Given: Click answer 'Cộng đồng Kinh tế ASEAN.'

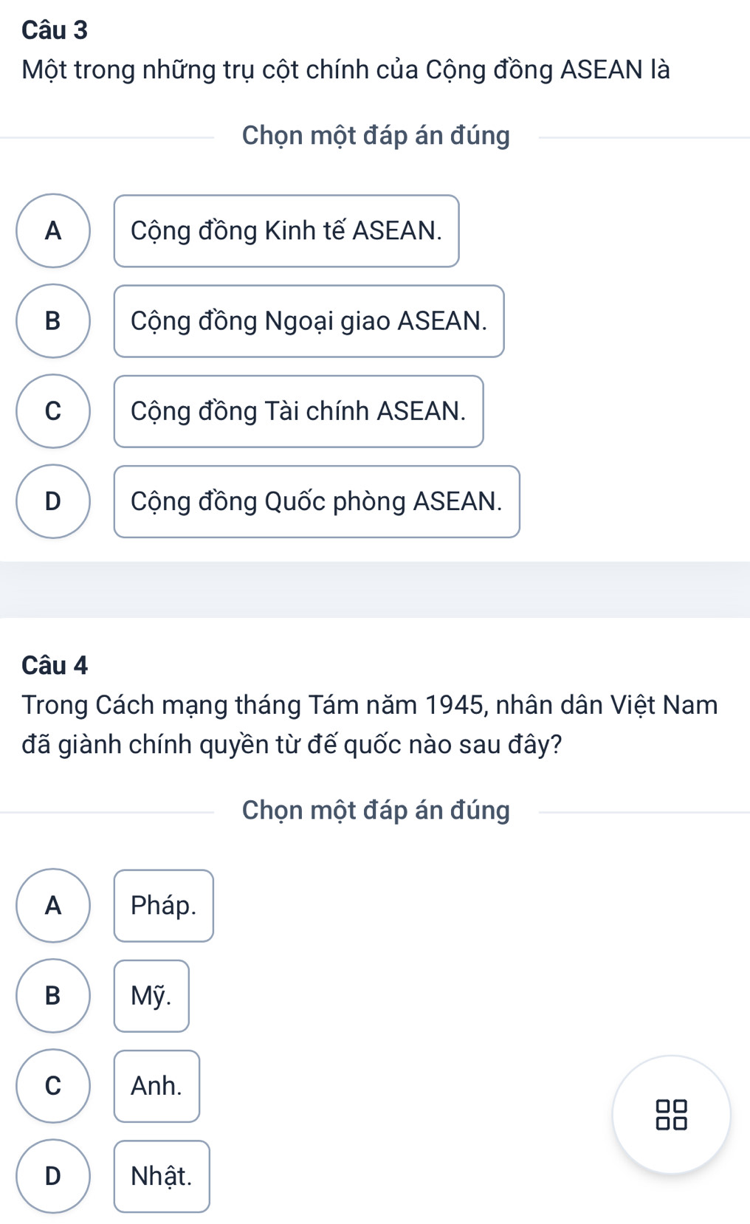Looking at the screenshot, I should [x=286, y=231].
